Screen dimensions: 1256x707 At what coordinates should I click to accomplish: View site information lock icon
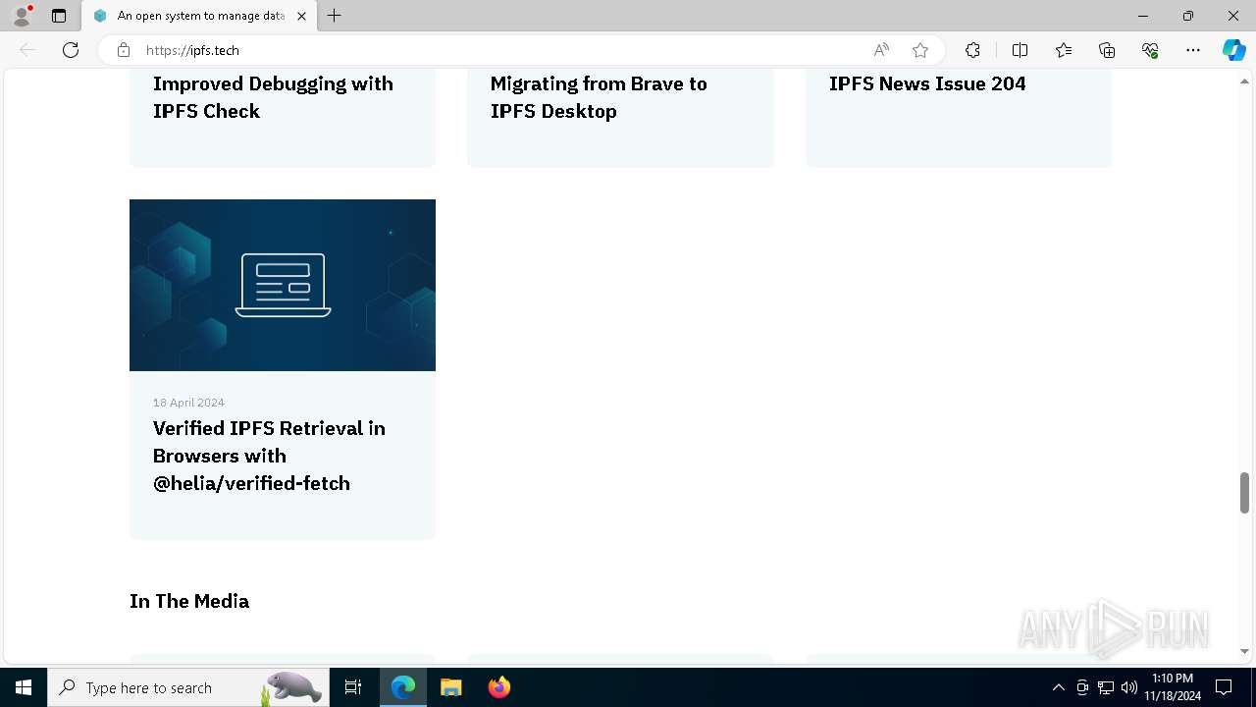point(124,50)
